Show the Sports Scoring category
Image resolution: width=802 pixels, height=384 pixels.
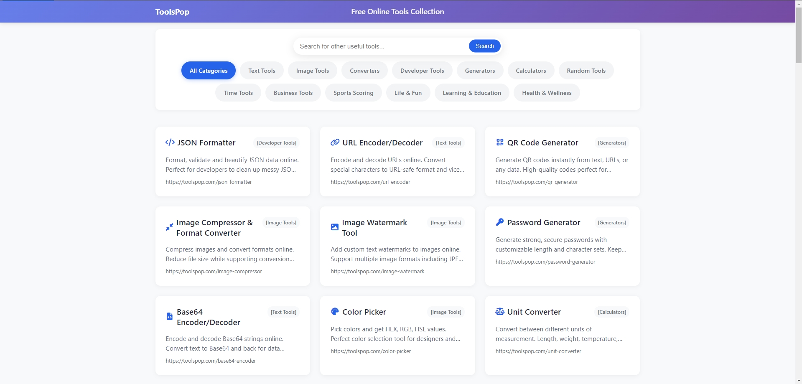click(353, 93)
